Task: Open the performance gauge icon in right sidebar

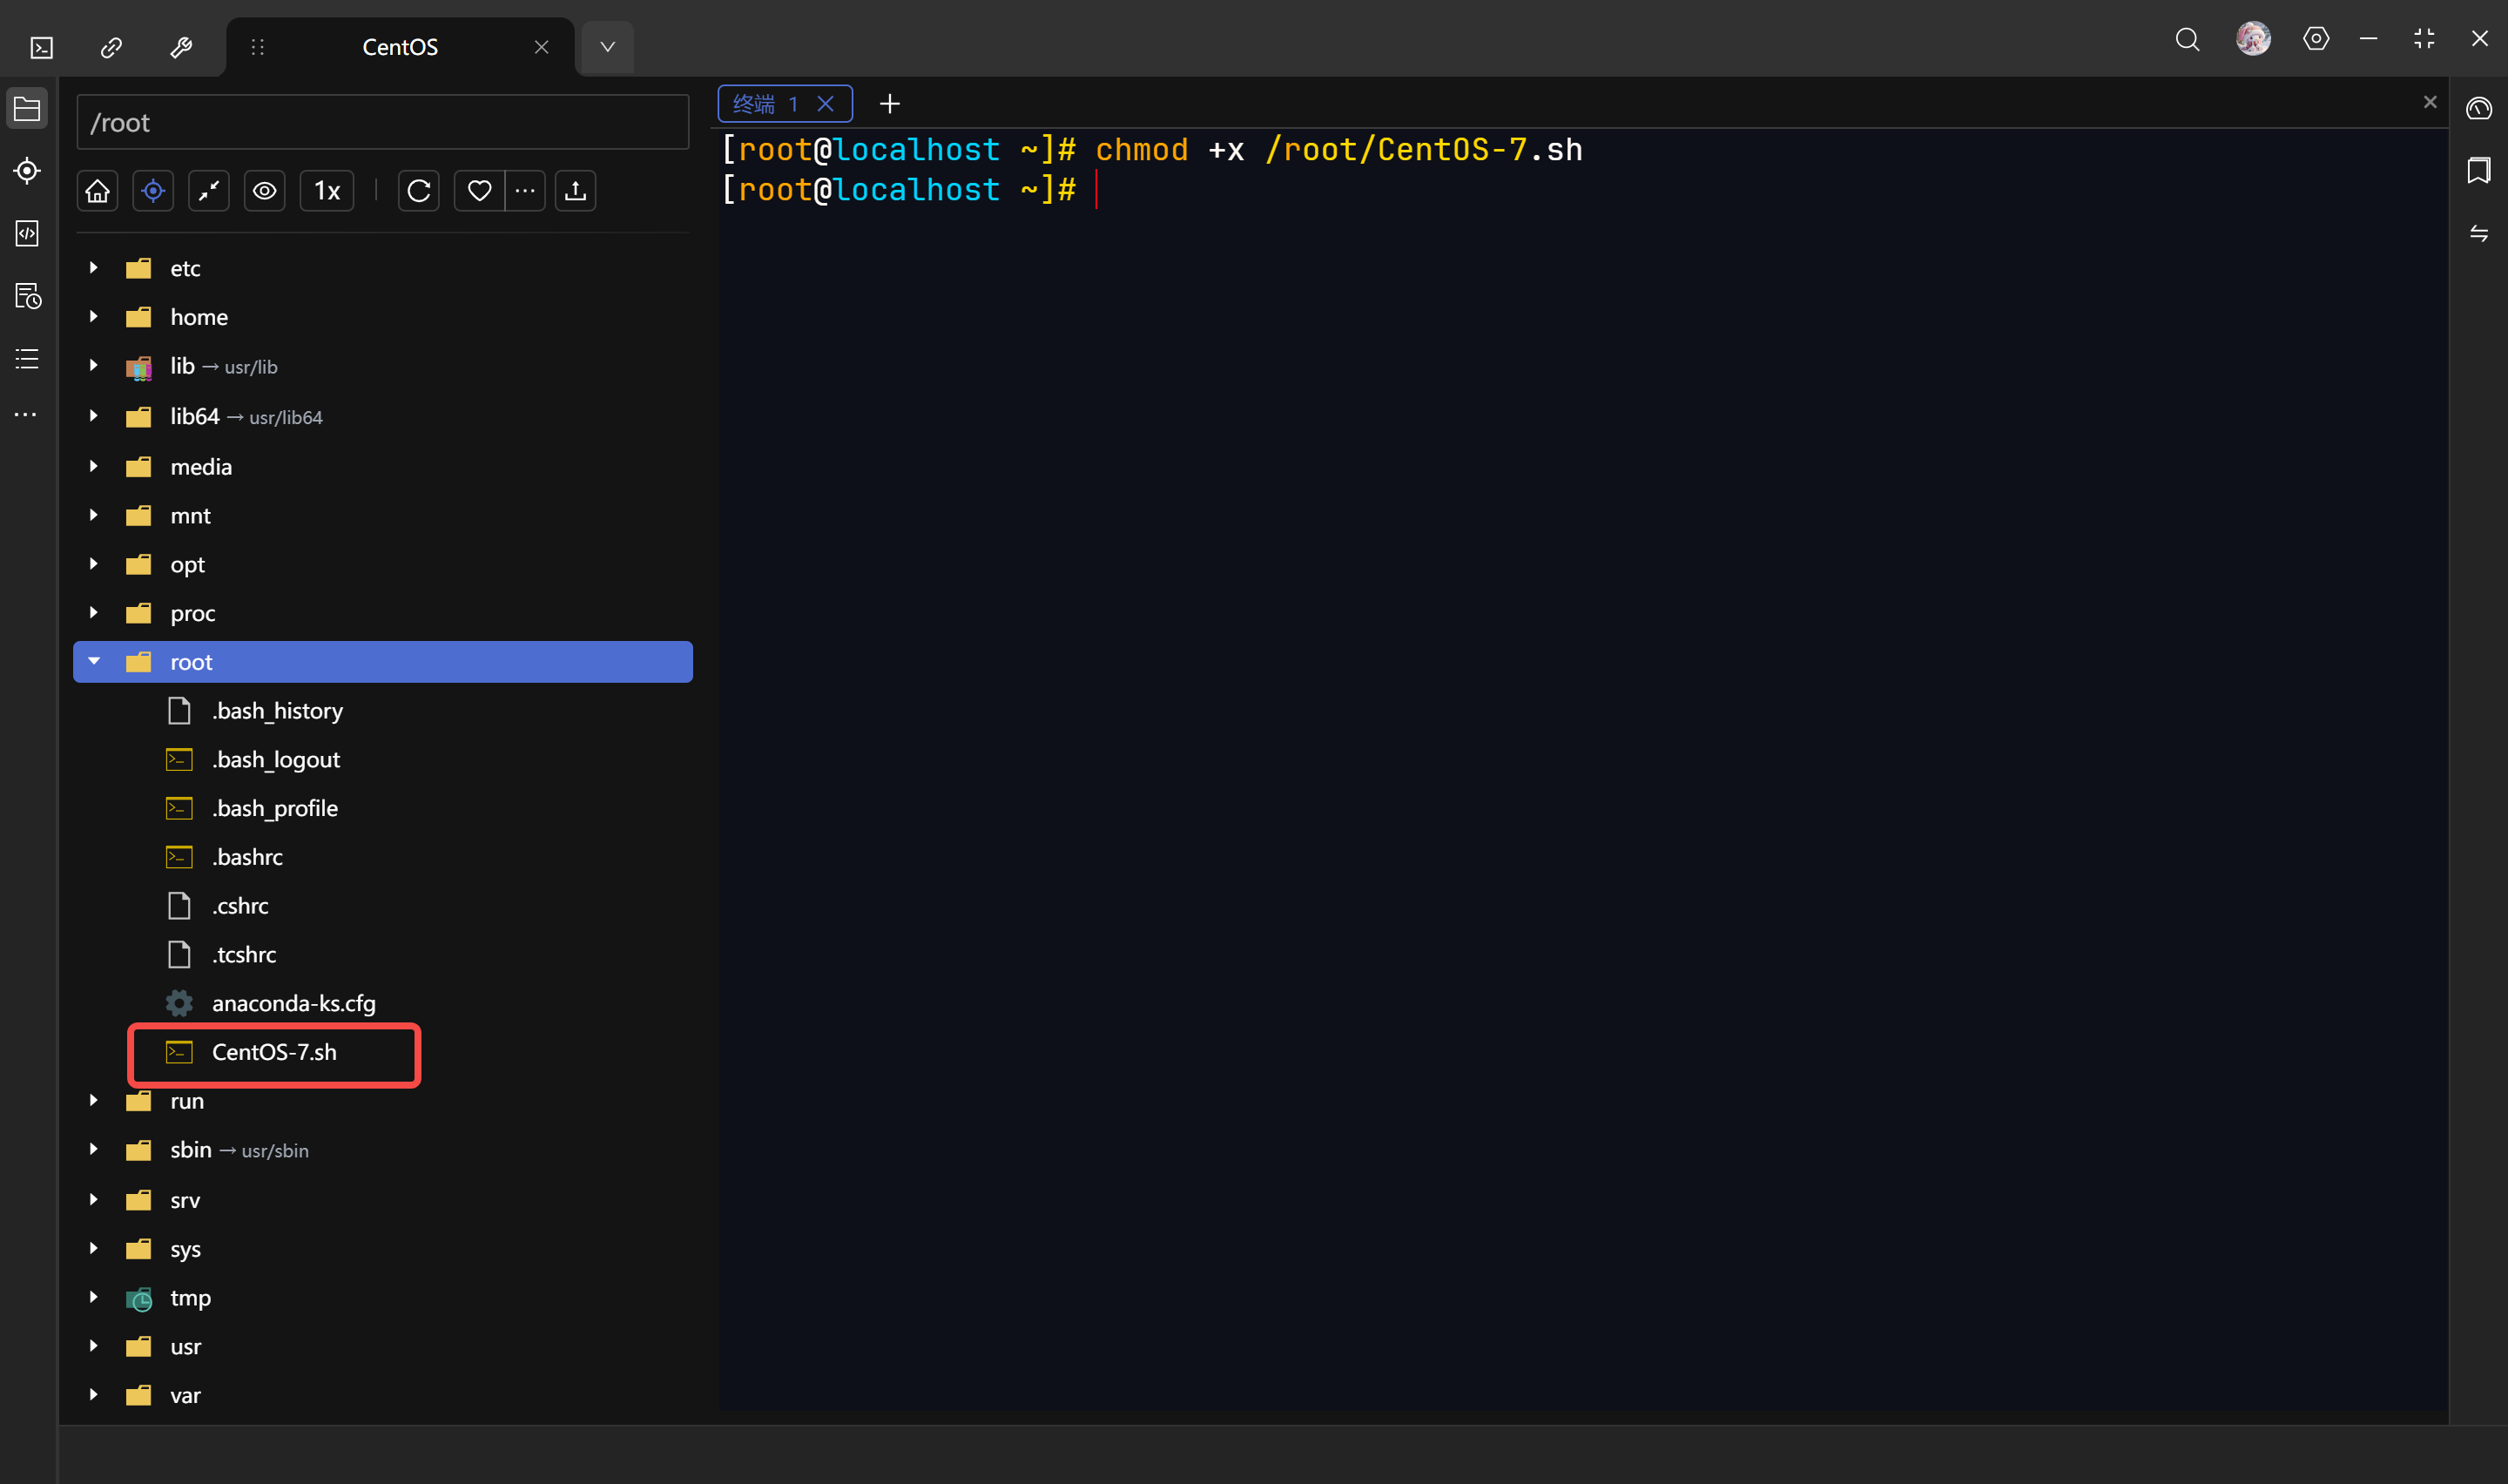Action: point(2478,108)
